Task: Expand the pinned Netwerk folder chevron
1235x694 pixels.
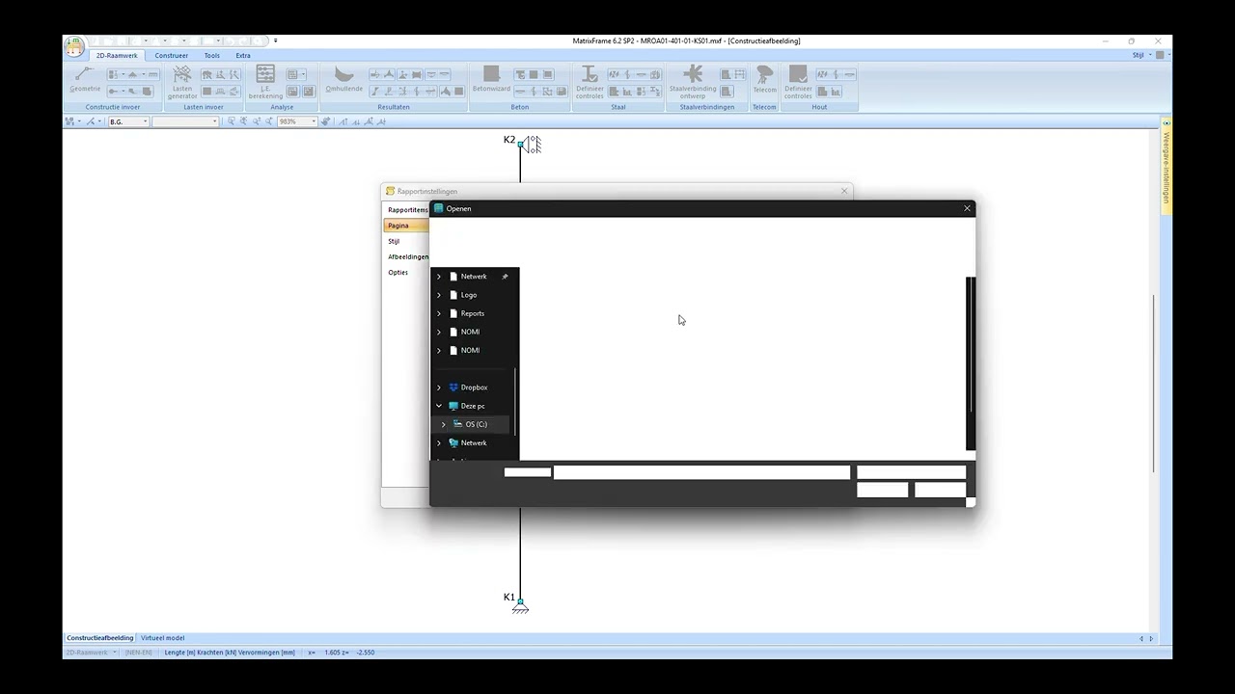Action: 439,277
